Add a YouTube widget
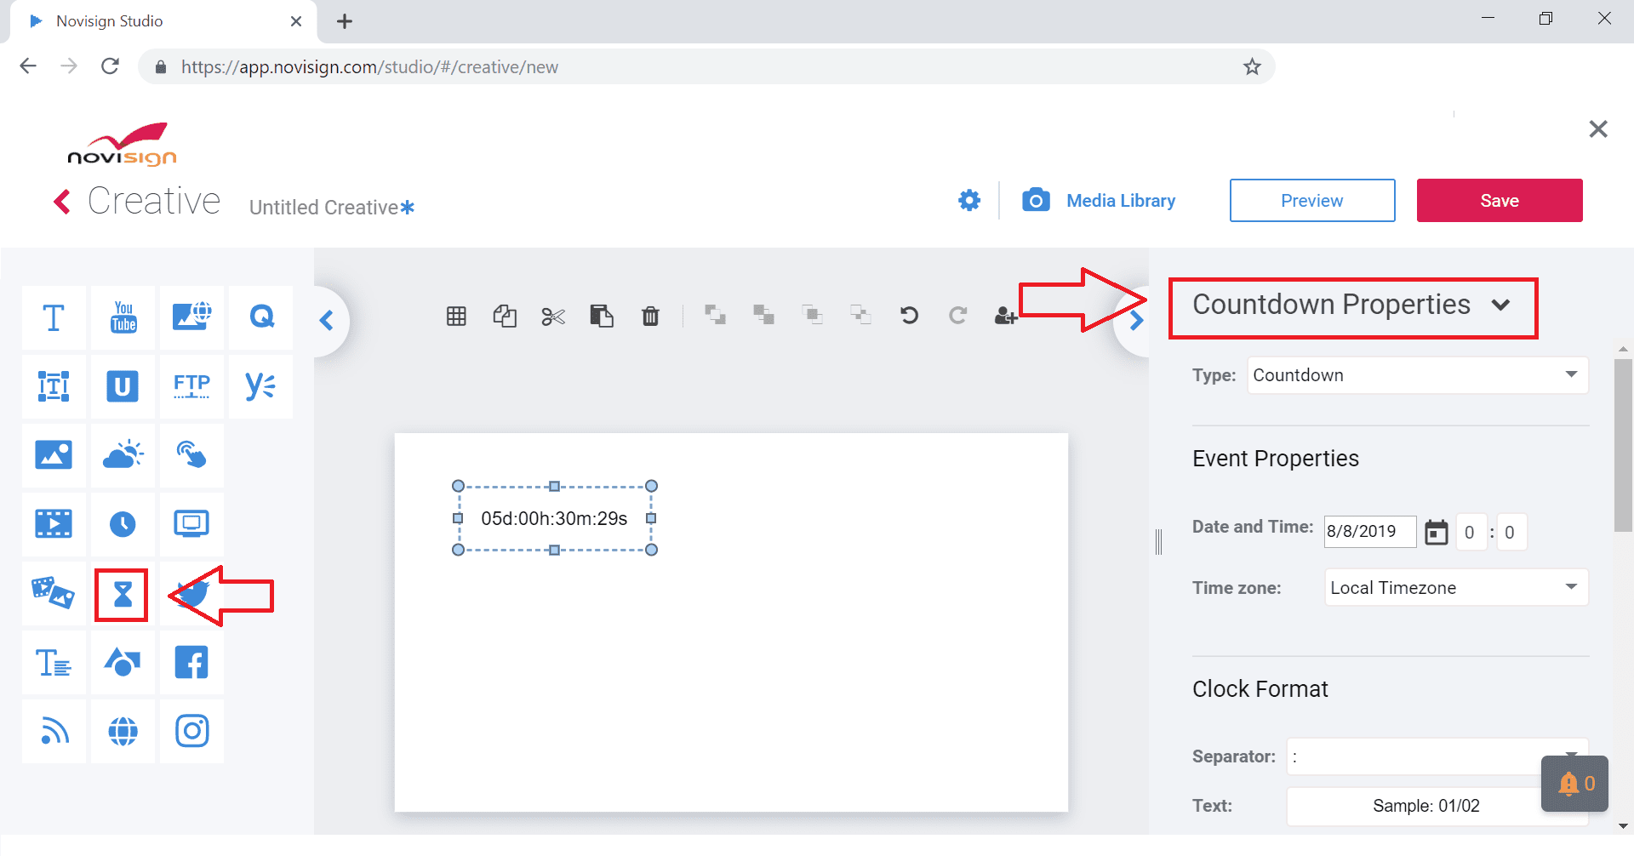The height and width of the screenshot is (856, 1634). (x=123, y=317)
